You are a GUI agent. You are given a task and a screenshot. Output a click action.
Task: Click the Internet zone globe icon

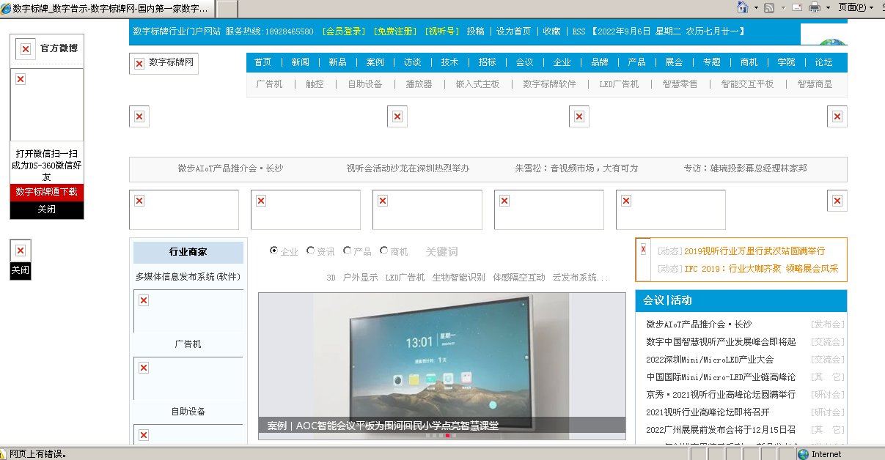tap(803, 454)
